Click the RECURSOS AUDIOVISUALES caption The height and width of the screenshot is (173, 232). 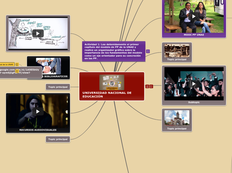pos(38,130)
